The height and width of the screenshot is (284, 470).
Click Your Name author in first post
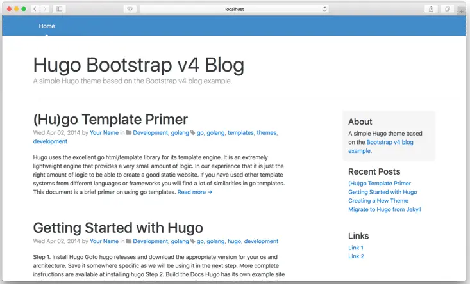(x=104, y=133)
